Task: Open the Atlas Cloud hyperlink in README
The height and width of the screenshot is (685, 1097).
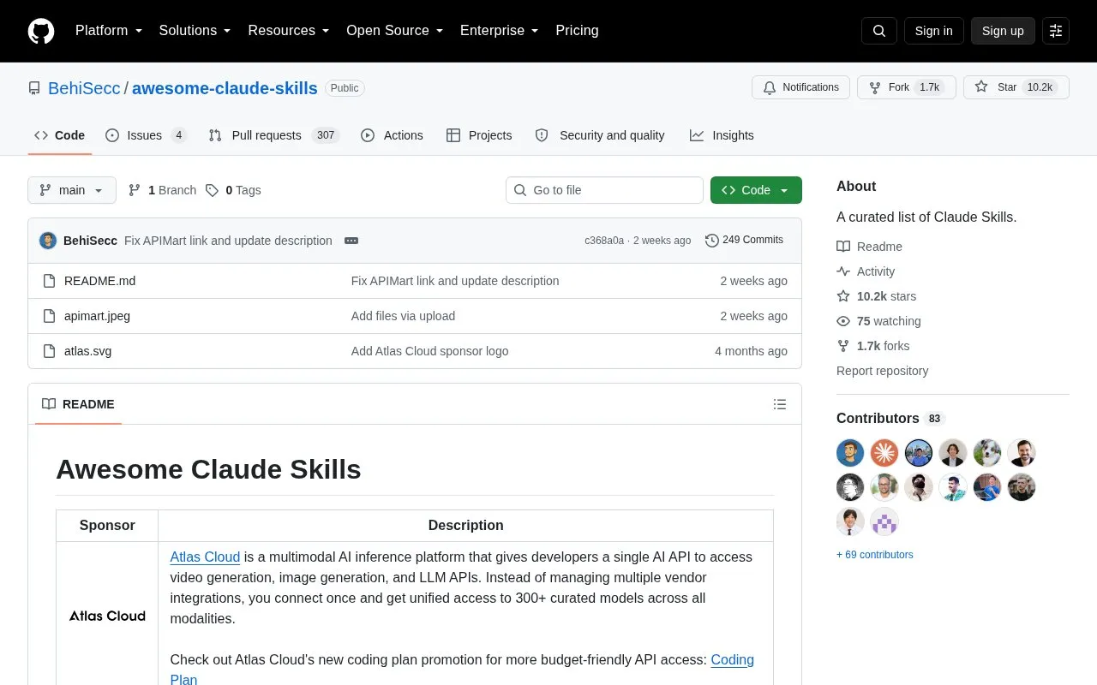Action: coord(205,557)
